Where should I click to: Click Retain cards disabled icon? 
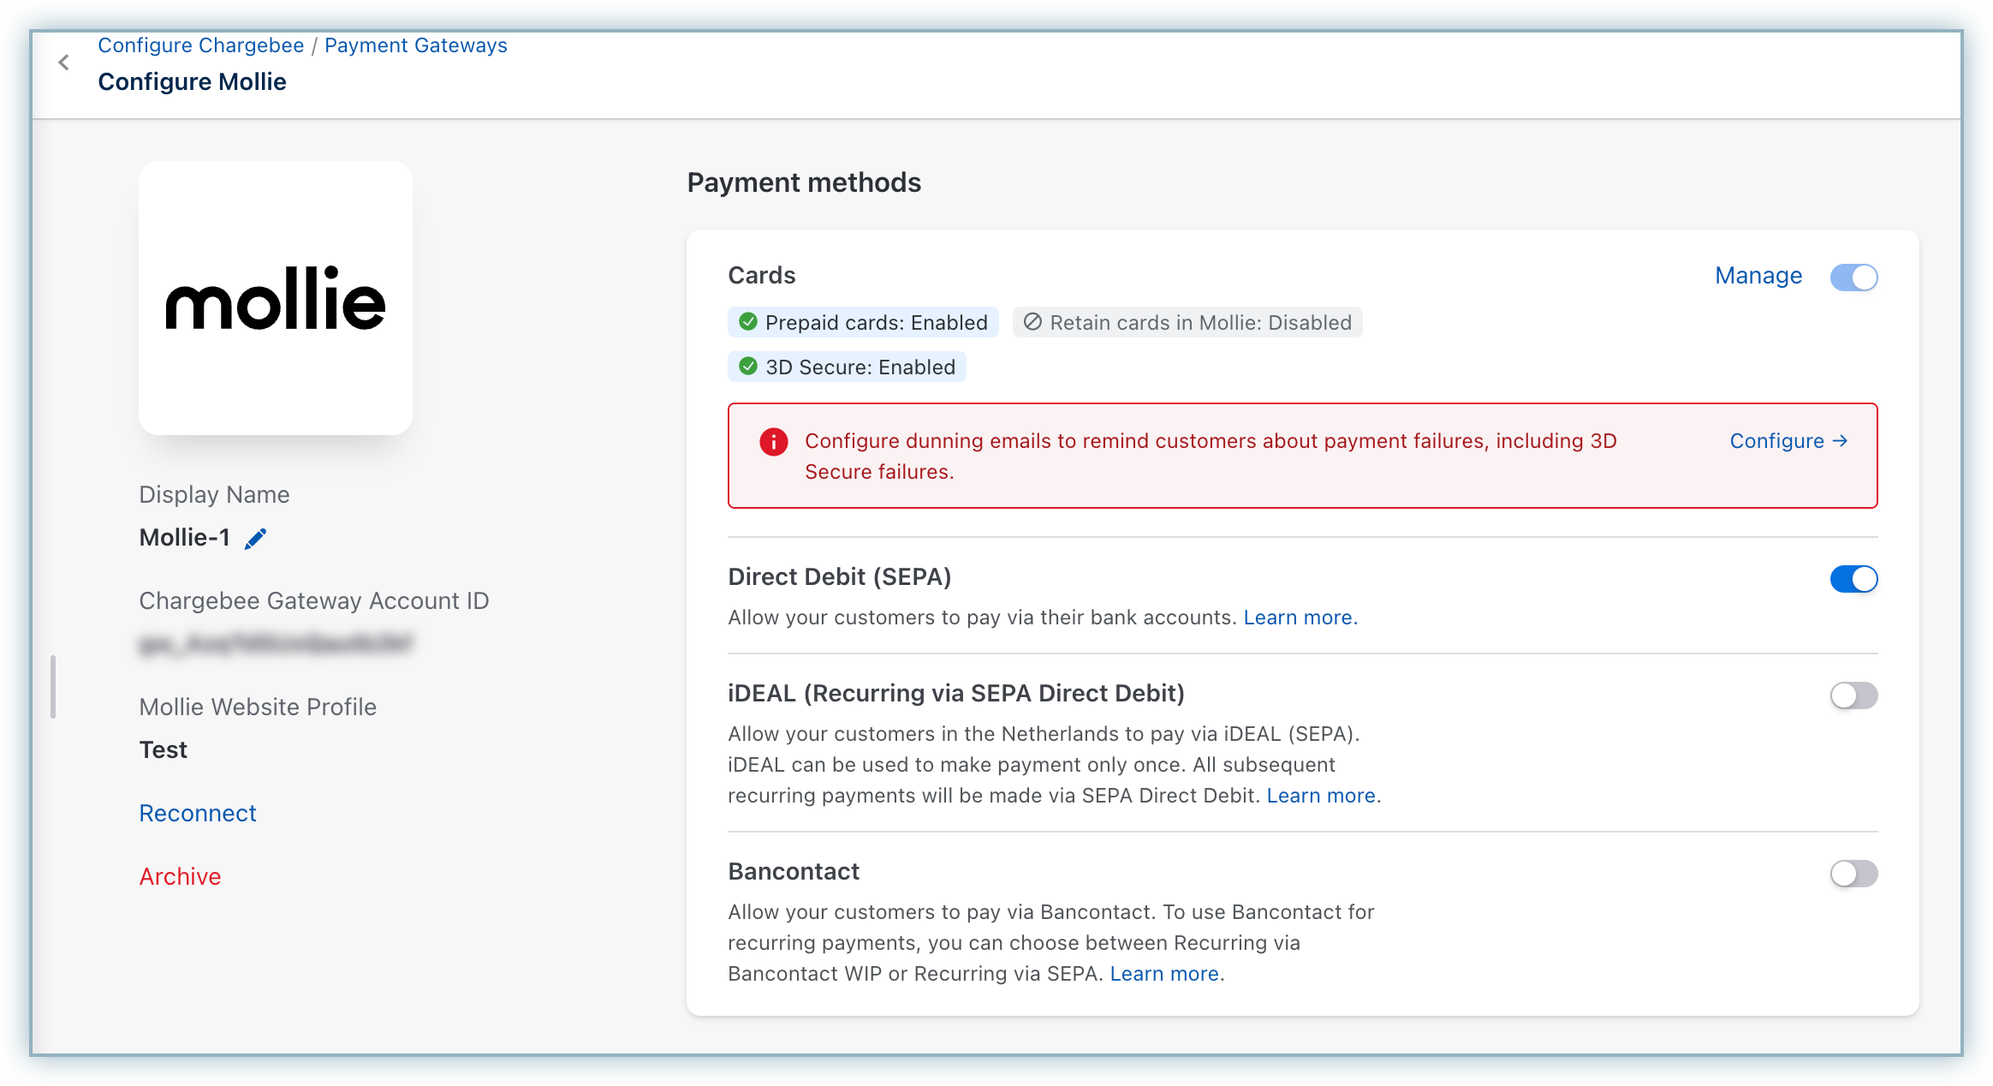click(x=1032, y=322)
